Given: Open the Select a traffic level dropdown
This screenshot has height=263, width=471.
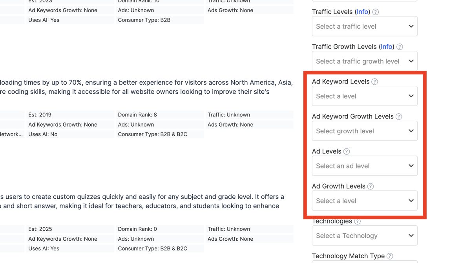Looking at the screenshot, I should (364, 26).
